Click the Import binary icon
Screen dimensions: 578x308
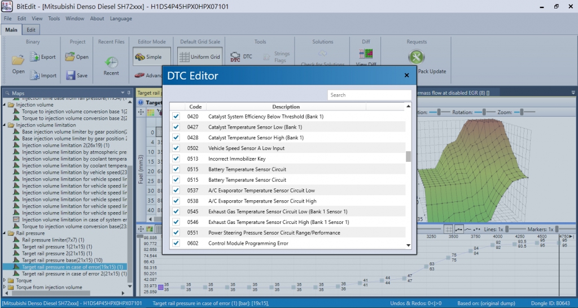tap(34, 75)
